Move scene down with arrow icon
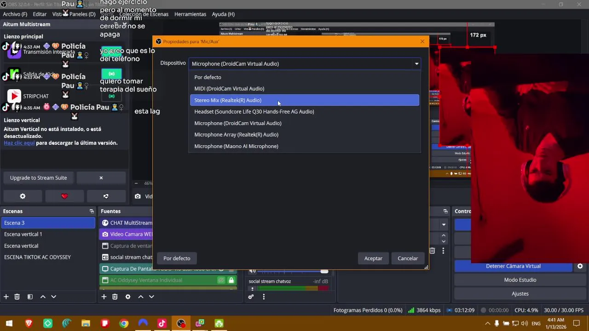589x331 pixels. 53,297
